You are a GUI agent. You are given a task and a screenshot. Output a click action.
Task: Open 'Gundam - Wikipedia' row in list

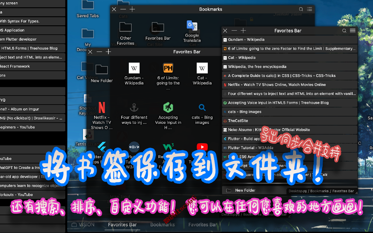pos(289,40)
